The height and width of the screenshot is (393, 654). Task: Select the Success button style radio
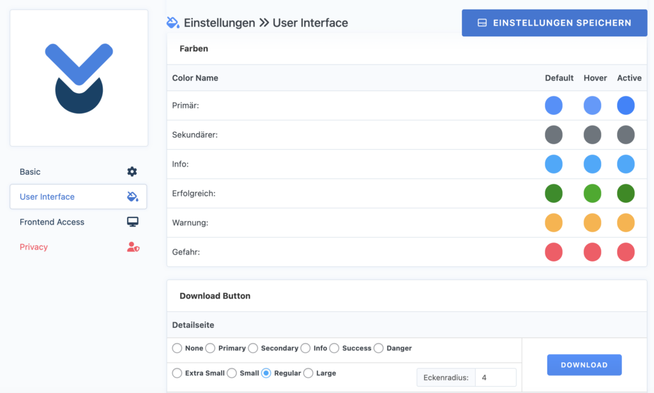334,348
